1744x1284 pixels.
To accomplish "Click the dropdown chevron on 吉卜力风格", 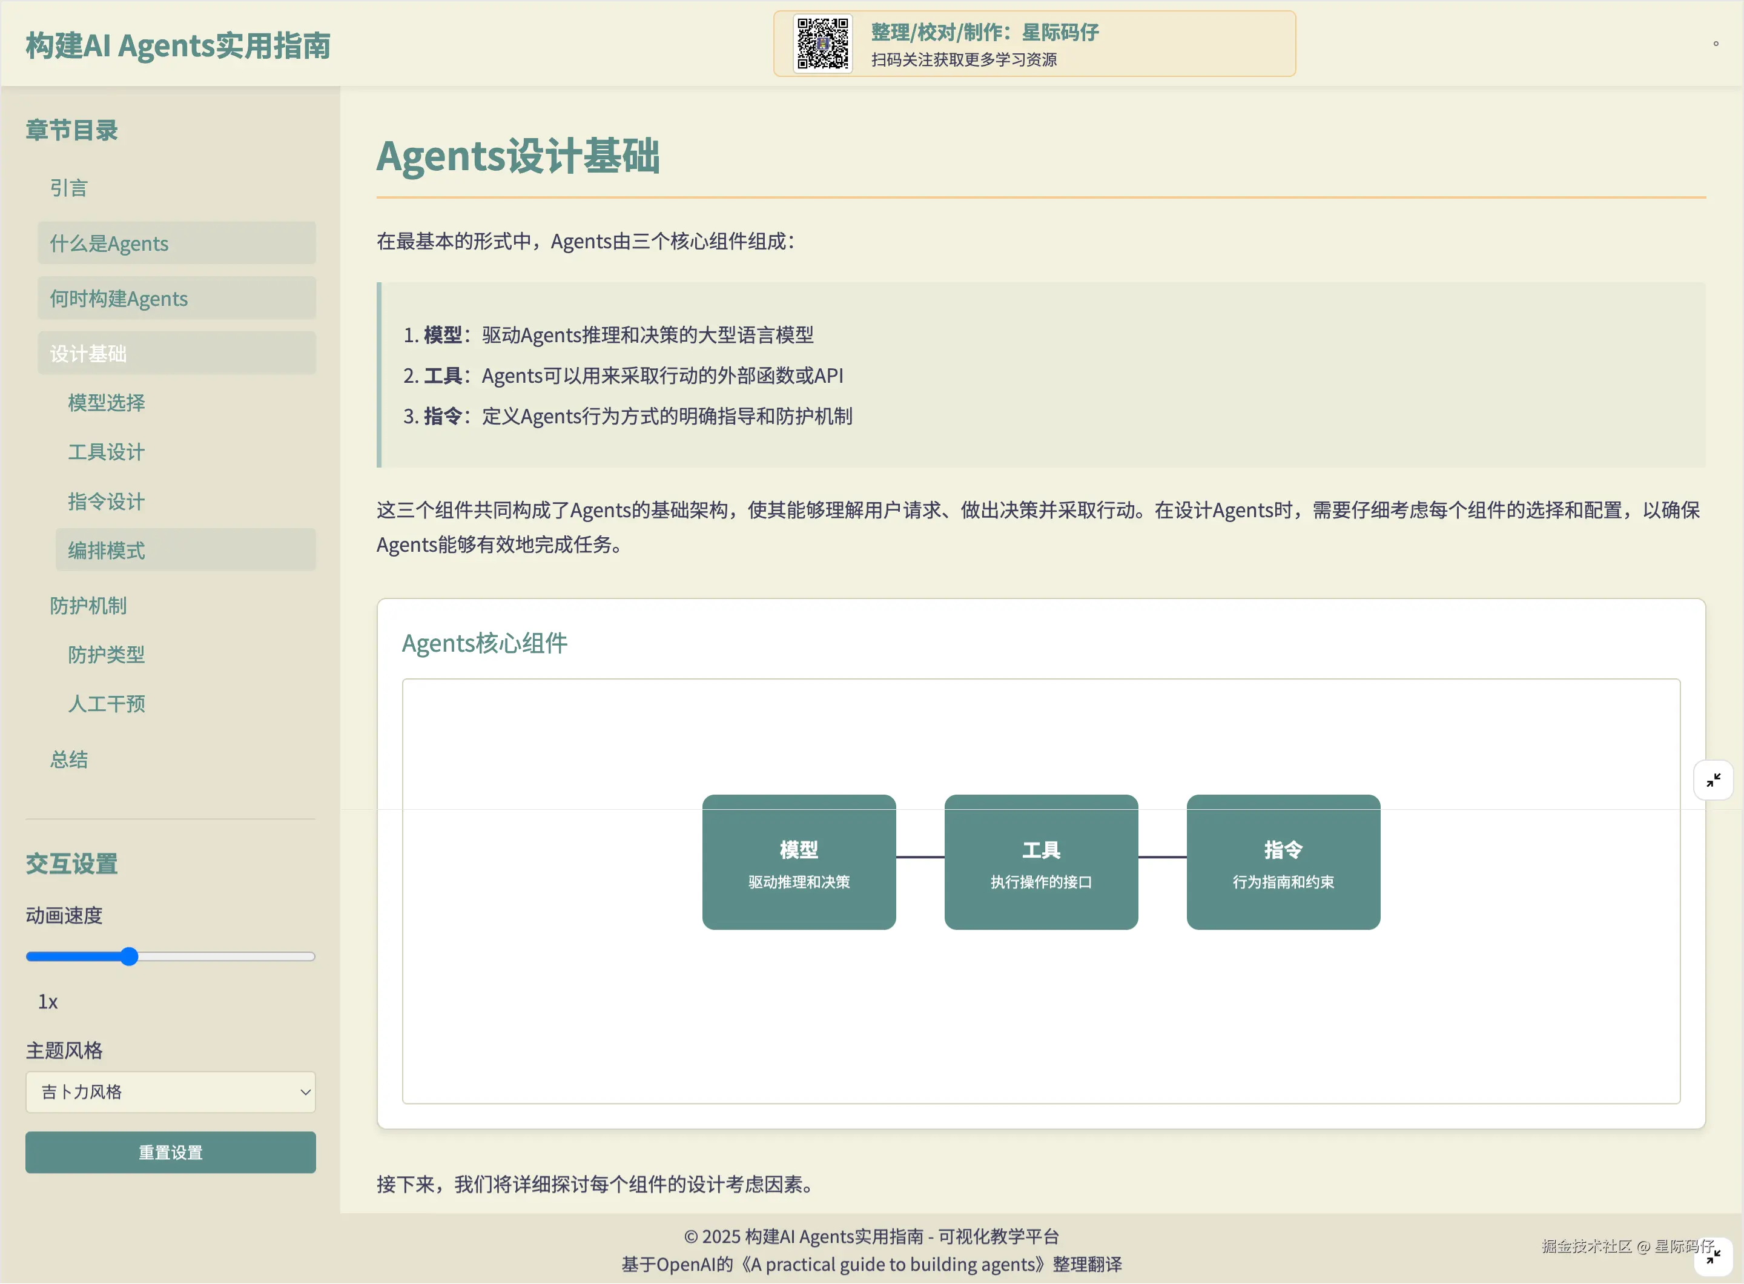I will (x=305, y=1091).
